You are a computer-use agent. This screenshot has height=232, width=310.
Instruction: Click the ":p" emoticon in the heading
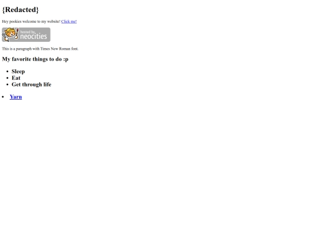click(66, 59)
